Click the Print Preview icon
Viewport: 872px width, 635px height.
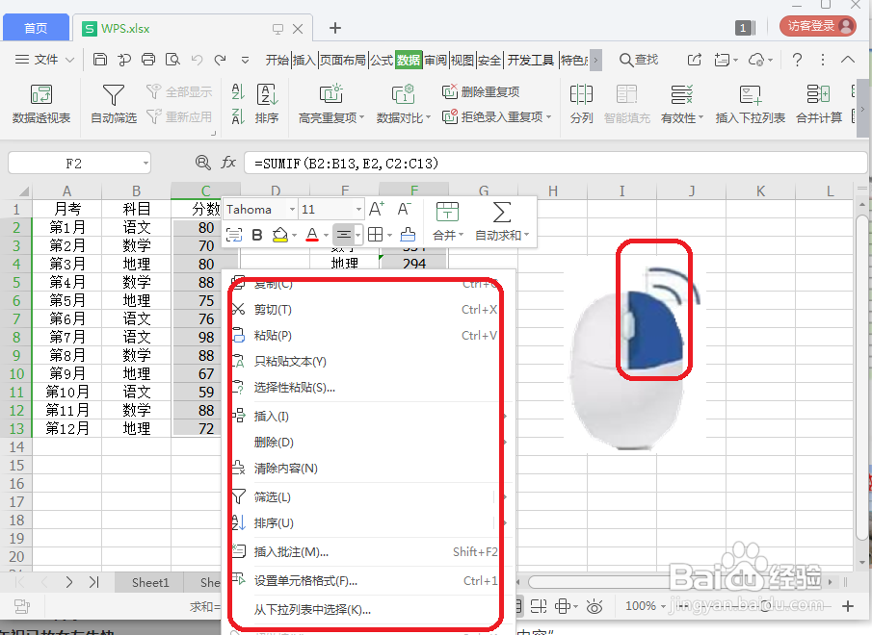click(x=172, y=60)
